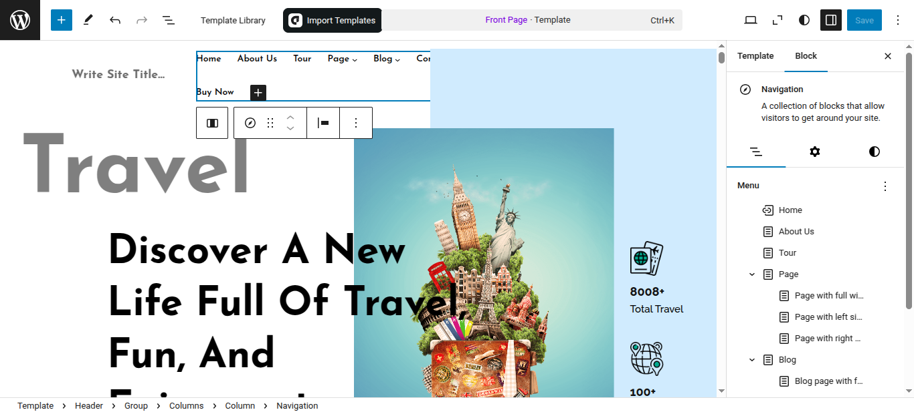Select Blog item in menu list
Image resolution: width=914 pixels, height=414 pixels.
pyautogui.click(x=788, y=360)
